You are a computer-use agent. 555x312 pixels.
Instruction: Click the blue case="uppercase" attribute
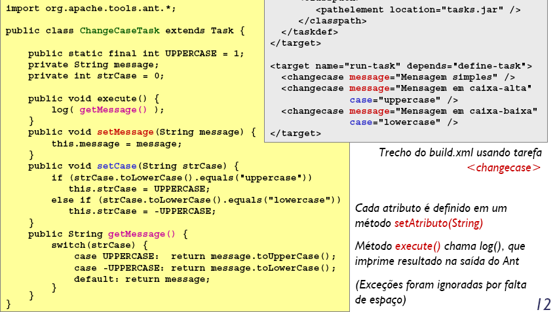tap(404, 100)
